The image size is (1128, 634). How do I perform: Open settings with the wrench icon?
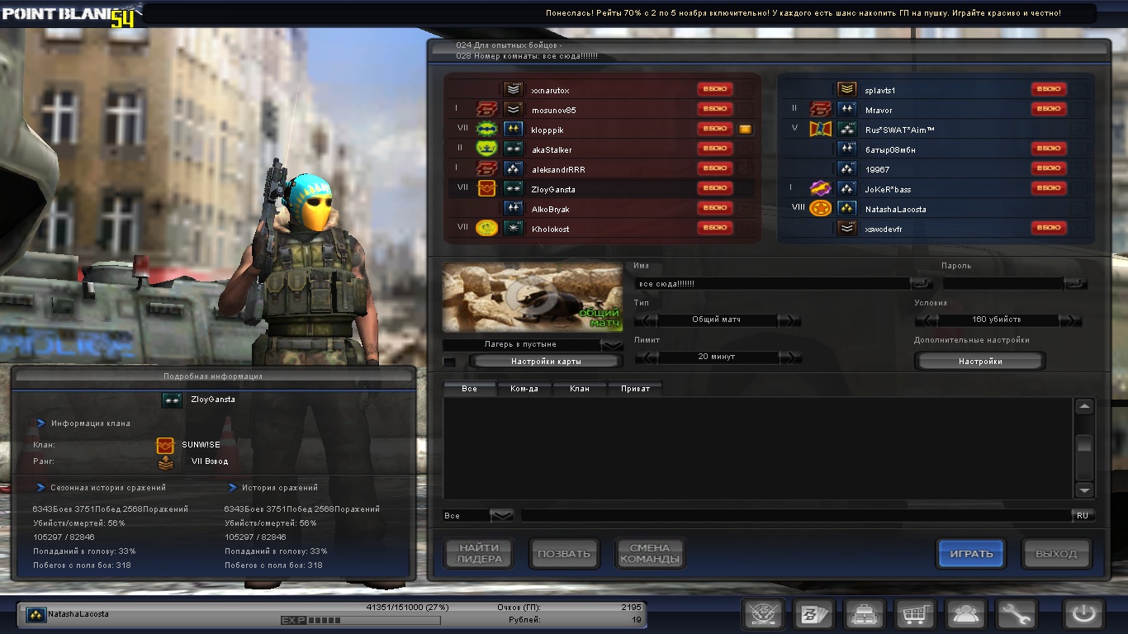coord(1016,615)
